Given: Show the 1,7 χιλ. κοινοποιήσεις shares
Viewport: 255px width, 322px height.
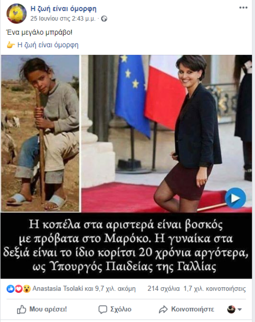Looking at the screenshot, I should (215, 289).
